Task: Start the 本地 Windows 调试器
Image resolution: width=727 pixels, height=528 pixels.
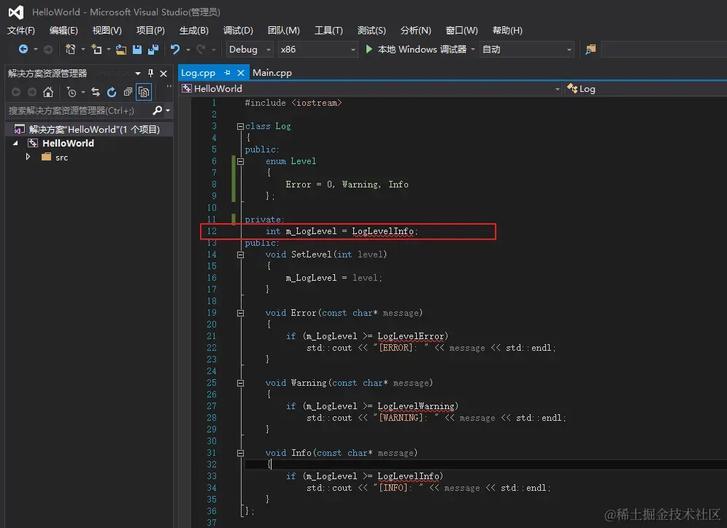Action: 416,50
